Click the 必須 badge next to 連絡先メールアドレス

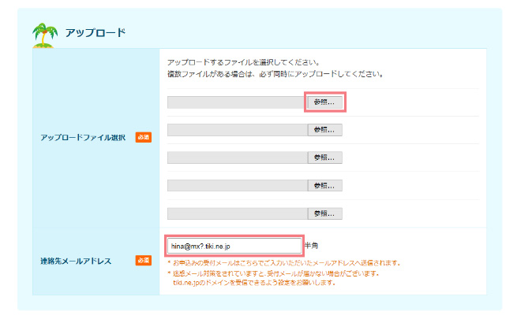tap(143, 260)
